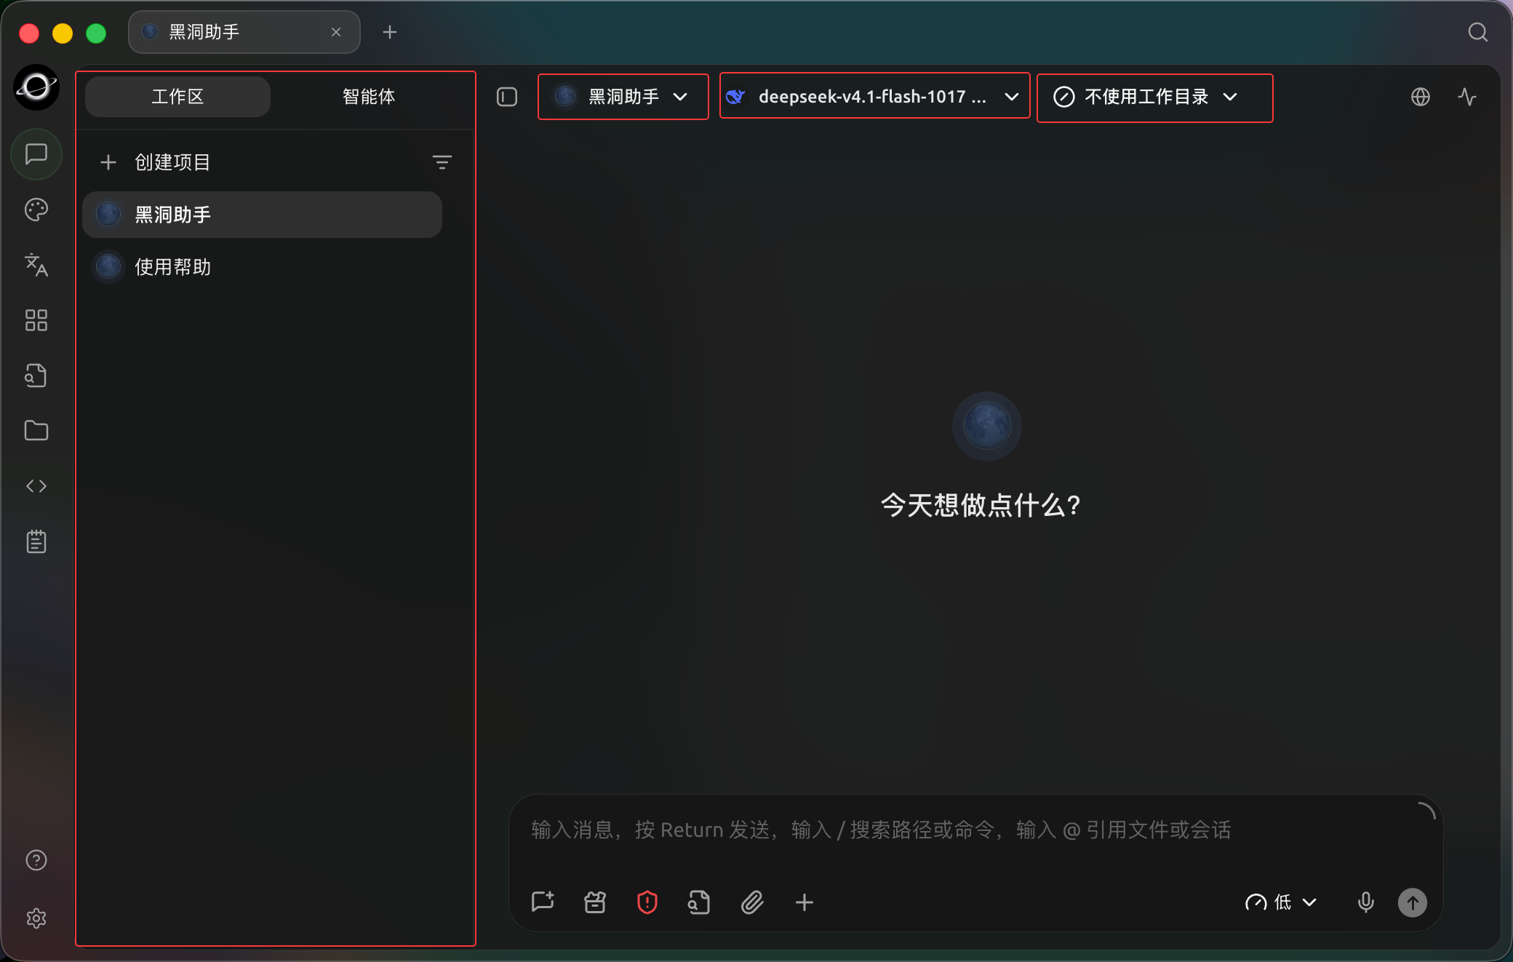The width and height of the screenshot is (1513, 962).
Task: Open the apps grid icon in sidebar
Action: coord(36,320)
